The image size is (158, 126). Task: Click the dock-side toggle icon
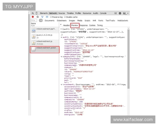[125, 13]
